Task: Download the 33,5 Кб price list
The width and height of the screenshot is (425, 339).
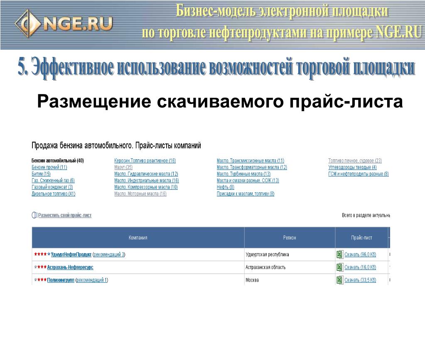Action: pos(360,280)
